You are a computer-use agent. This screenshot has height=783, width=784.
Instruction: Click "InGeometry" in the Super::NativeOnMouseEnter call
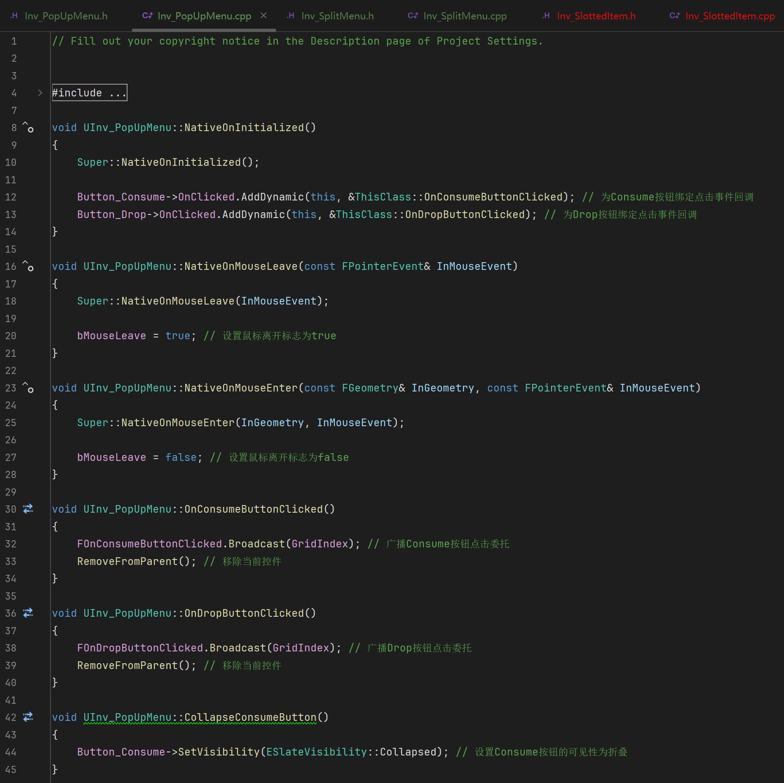click(273, 423)
